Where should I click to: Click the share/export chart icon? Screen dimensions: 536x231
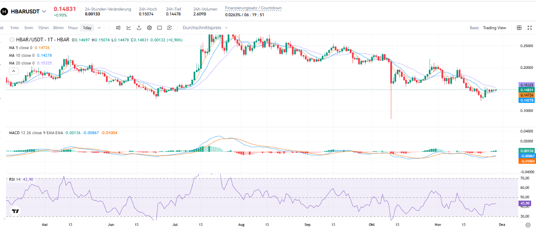click(x=139, y=28)
